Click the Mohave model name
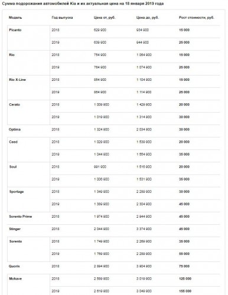This screenshot has height=295, width=228. click(x=15, y=278)
